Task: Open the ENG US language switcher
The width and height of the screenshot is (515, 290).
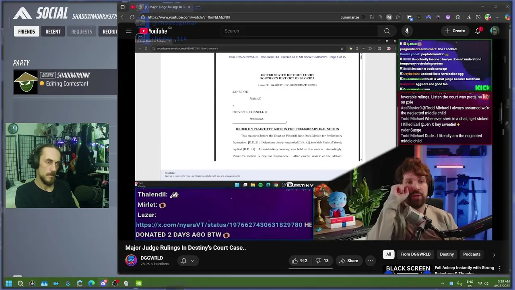Action: (x=470, y=284)
